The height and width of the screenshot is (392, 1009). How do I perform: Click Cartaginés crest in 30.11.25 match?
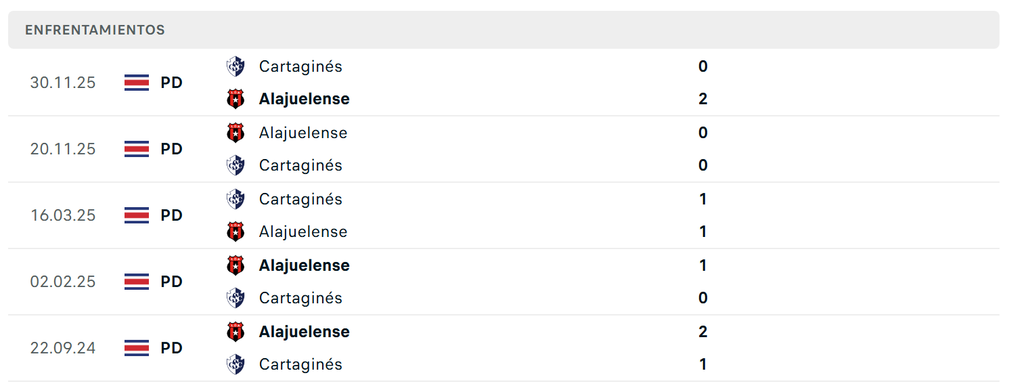point(236,66)
